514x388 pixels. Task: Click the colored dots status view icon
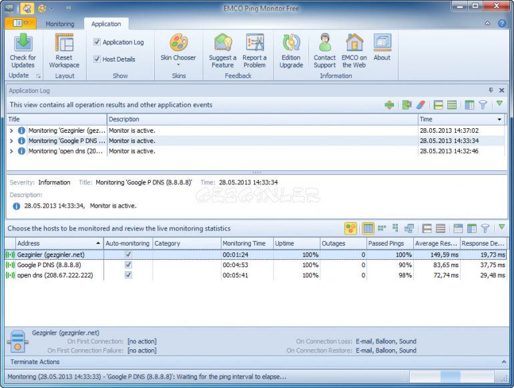350,228
